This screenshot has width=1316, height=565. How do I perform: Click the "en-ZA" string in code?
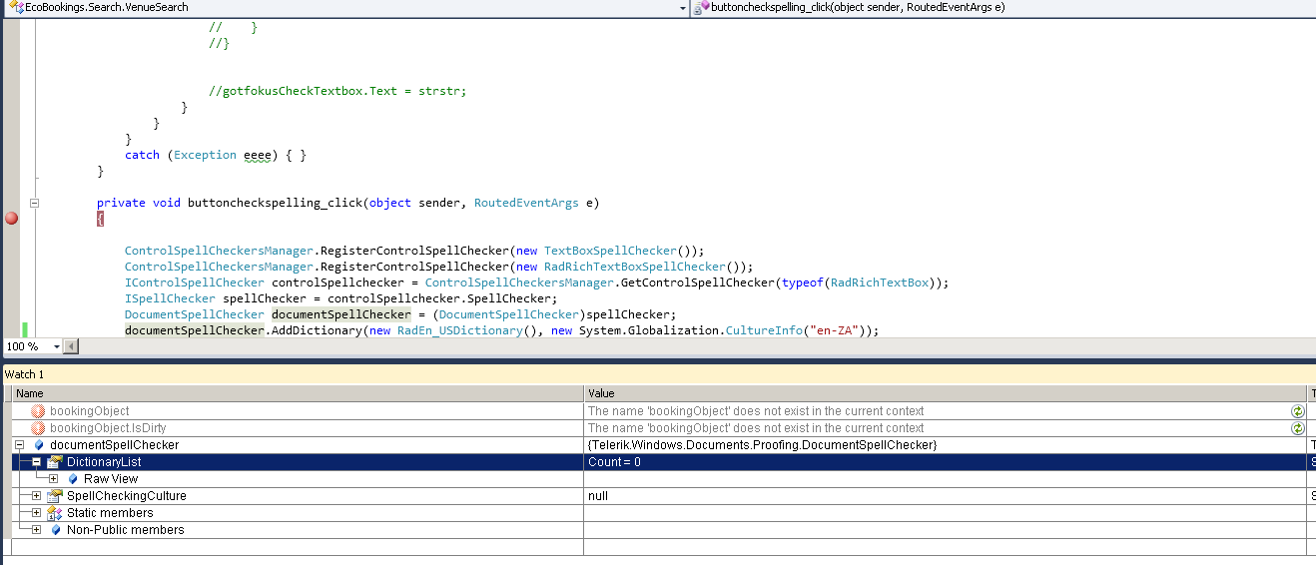click(837, 330)
